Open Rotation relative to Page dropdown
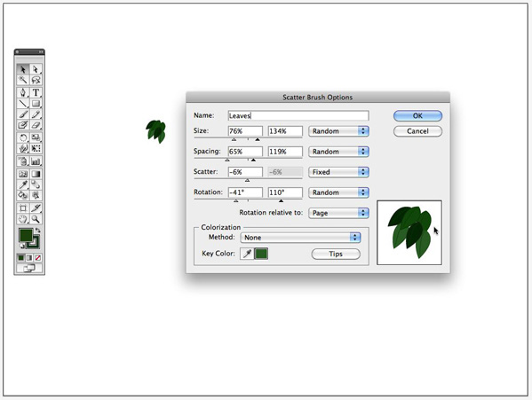This screenshot has height=400, width=532. (338, 213)
